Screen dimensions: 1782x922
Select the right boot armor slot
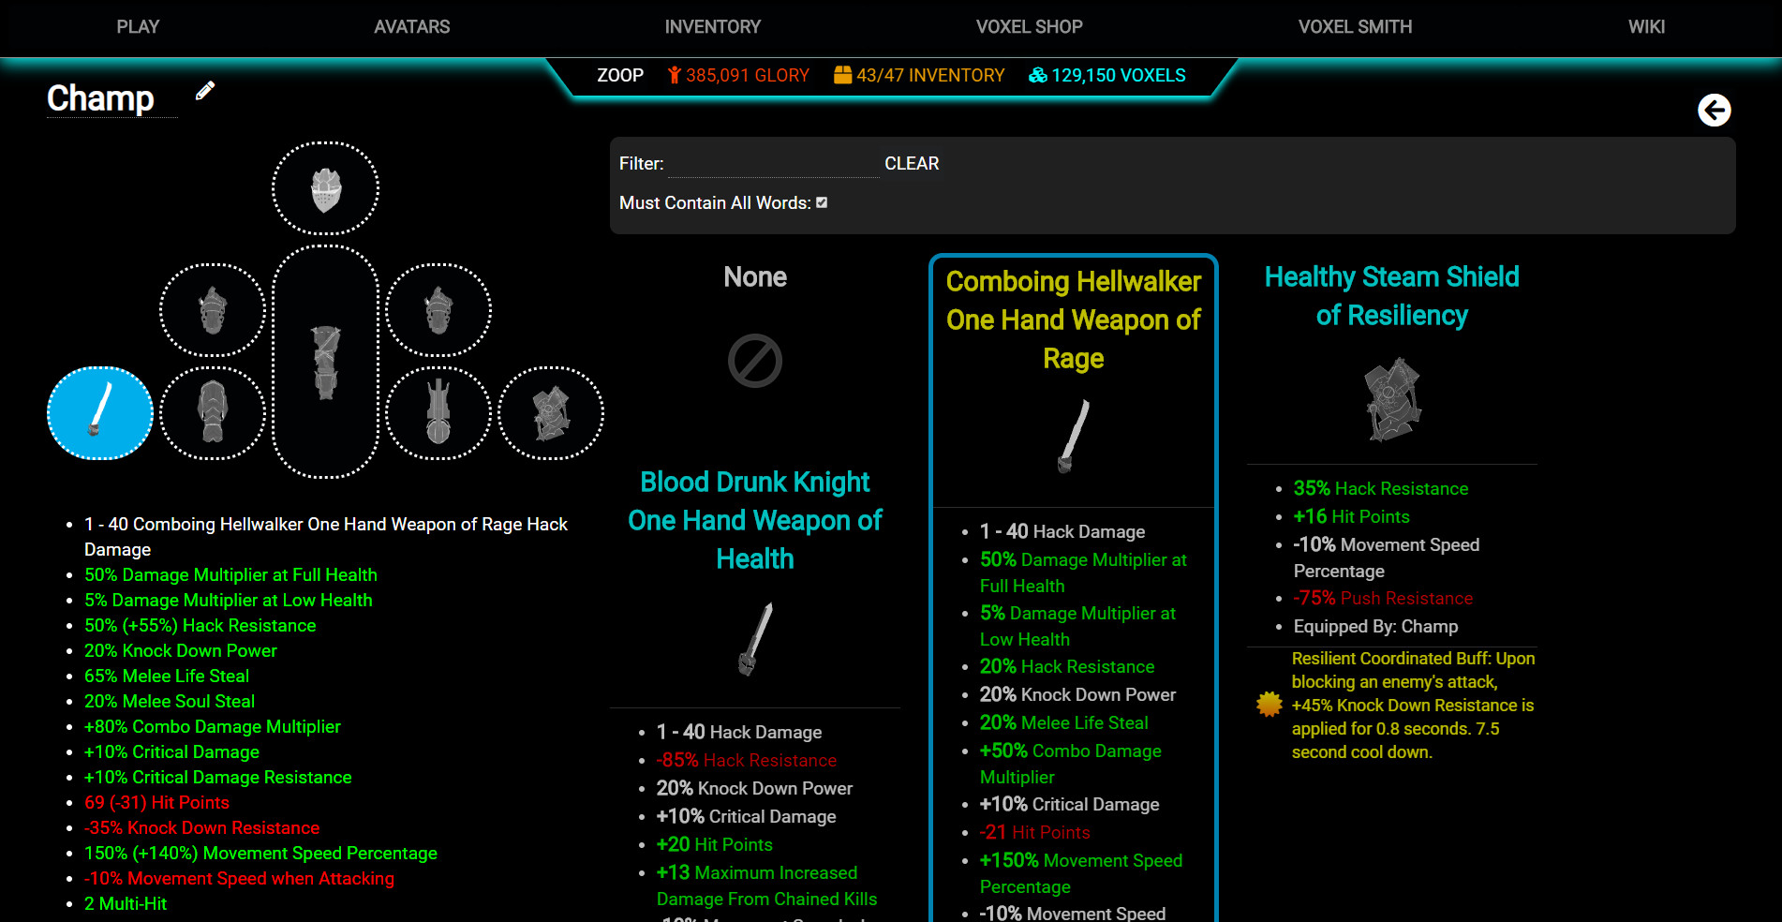[438, 413]
